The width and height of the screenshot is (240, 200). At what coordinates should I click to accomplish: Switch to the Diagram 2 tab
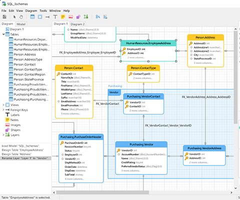[77, 24]
